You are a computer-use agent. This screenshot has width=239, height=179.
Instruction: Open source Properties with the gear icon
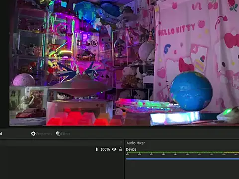tap(41, 134)
